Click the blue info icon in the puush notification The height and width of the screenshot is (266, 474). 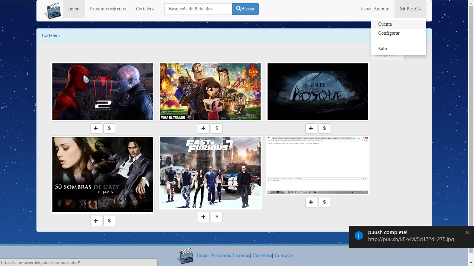359,236
